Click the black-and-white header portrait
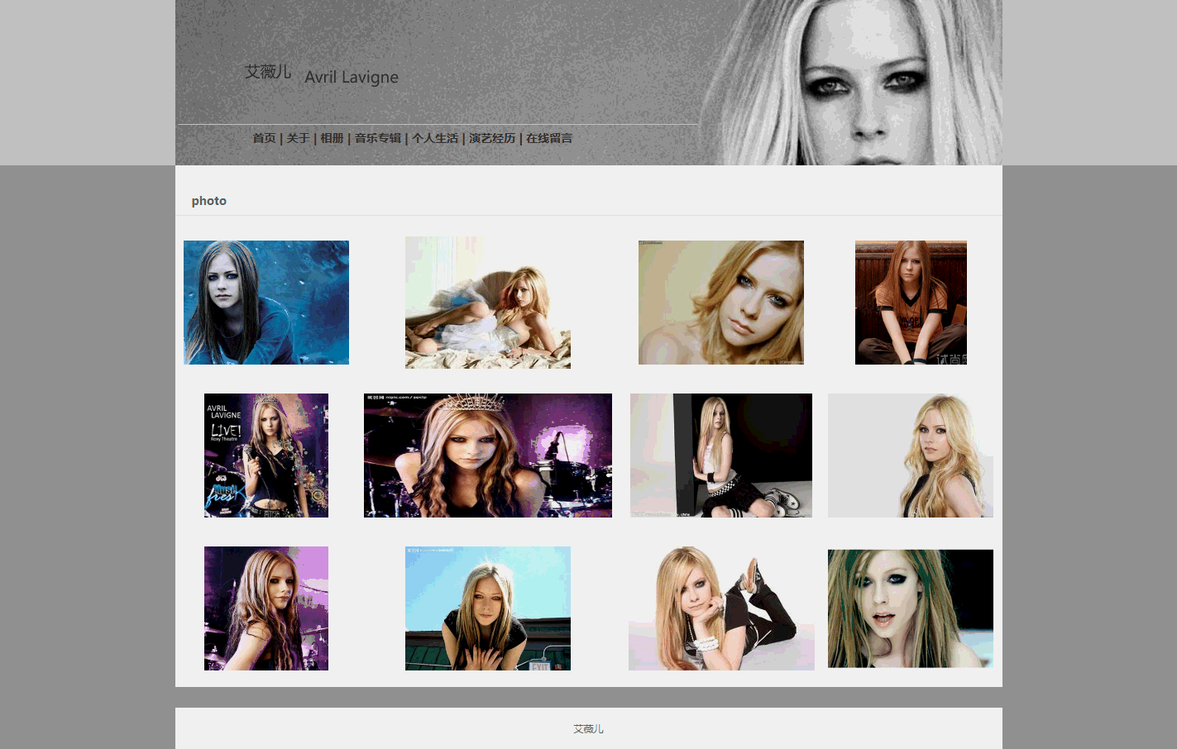 852,83
